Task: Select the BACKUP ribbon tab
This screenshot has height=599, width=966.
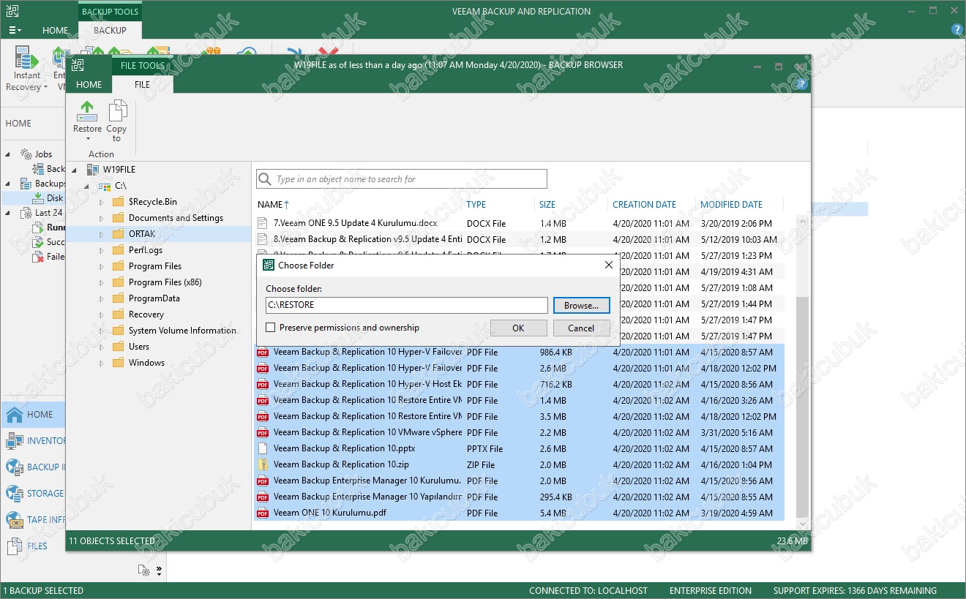Action: tap(110, 31)
